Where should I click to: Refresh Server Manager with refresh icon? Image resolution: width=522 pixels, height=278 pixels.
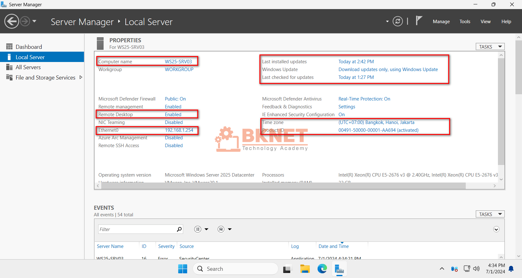398,21
